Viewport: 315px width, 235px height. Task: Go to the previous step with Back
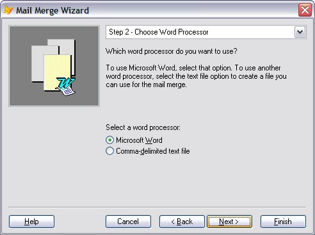click(182, 222)
